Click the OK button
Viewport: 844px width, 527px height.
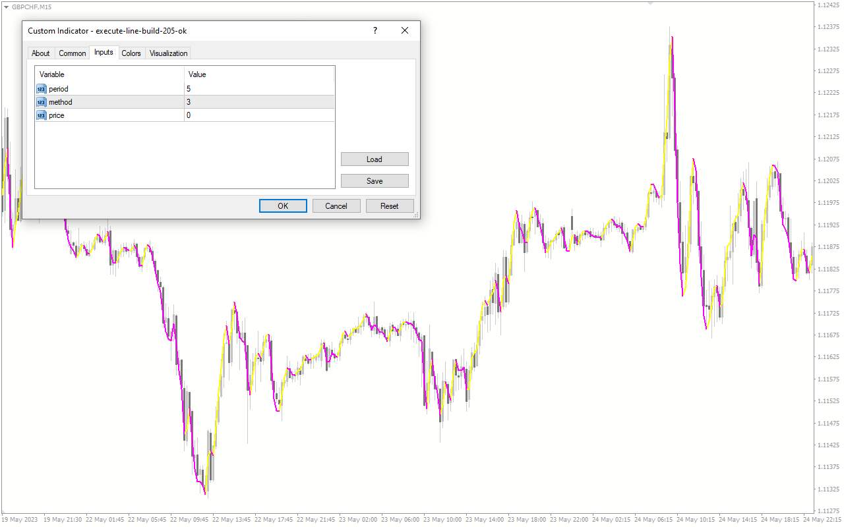click(283, 206)
